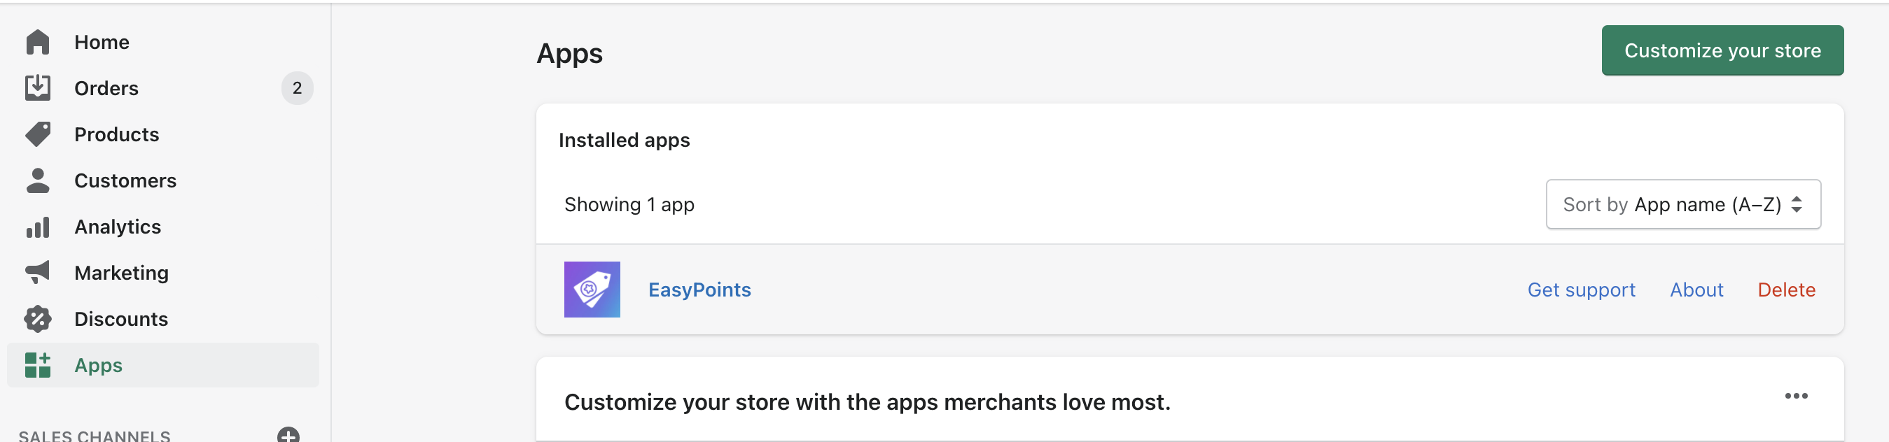
Task: Click the Discounts percent badge icon
Action: (x=37, y=319)
